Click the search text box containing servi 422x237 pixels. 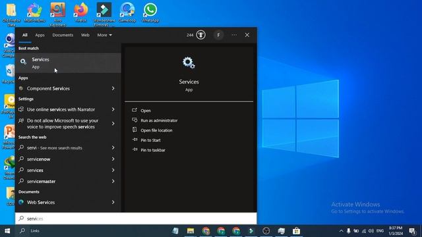click(x=136, y=219)
